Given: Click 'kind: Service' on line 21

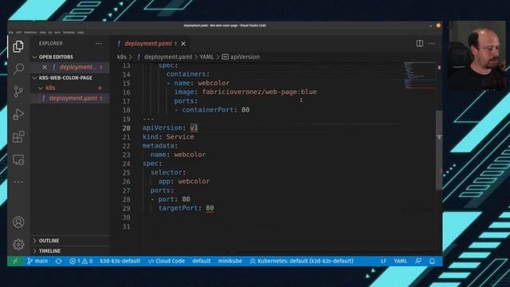Looking at the screenshot, I should pos(168,136).
